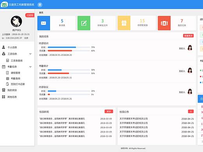Click 内部培训 red completion progress bar

pyautogui.click(x=60, y=51)
